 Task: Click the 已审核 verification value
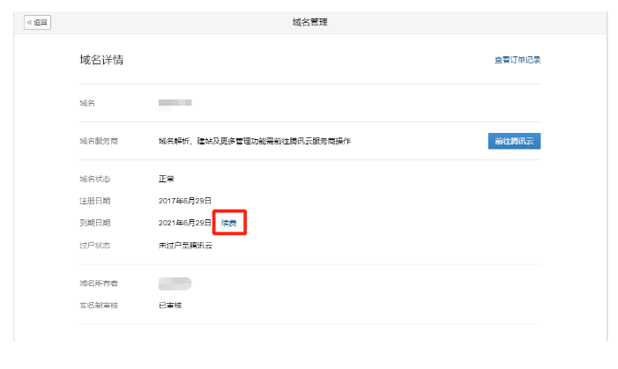coord(170,305)
